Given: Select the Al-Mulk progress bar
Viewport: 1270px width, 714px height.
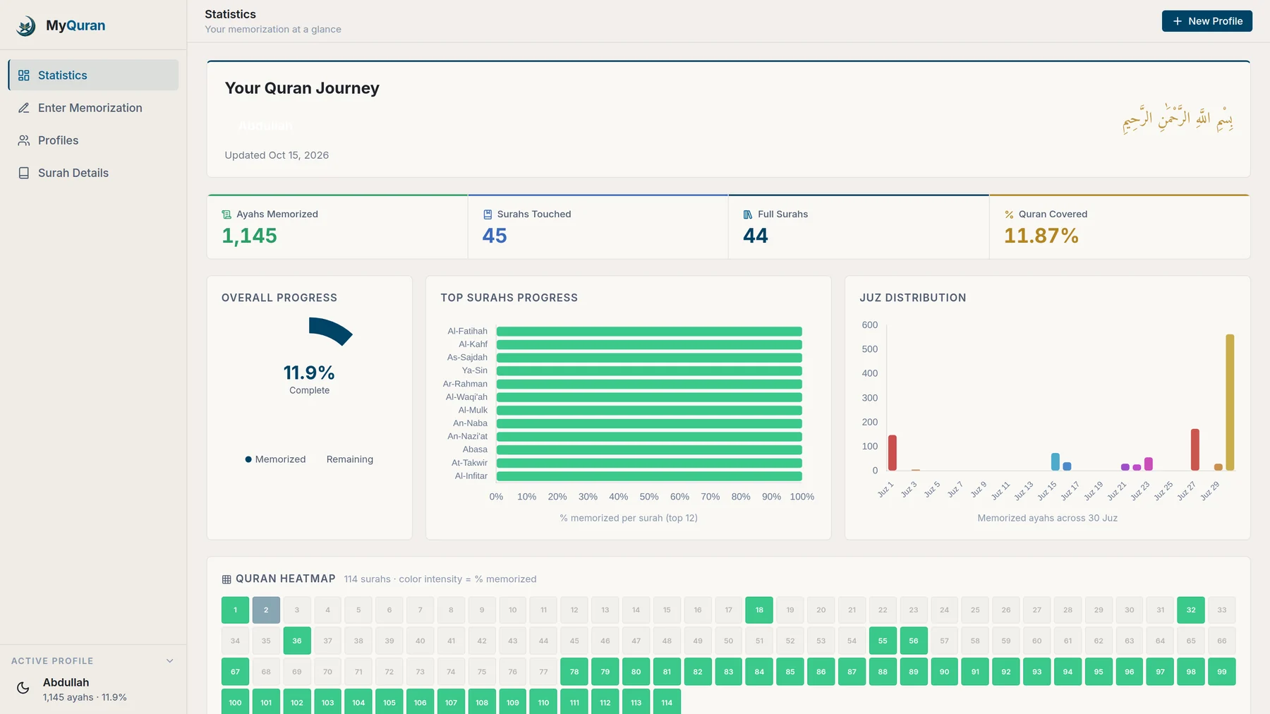Looking at the screenshot, I should tap(649, 410).
